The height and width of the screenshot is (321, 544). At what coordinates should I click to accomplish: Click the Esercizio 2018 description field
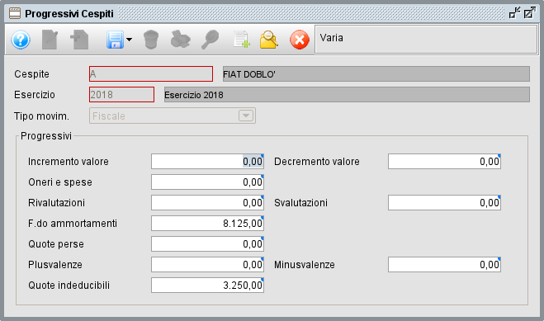click(347, 95)
